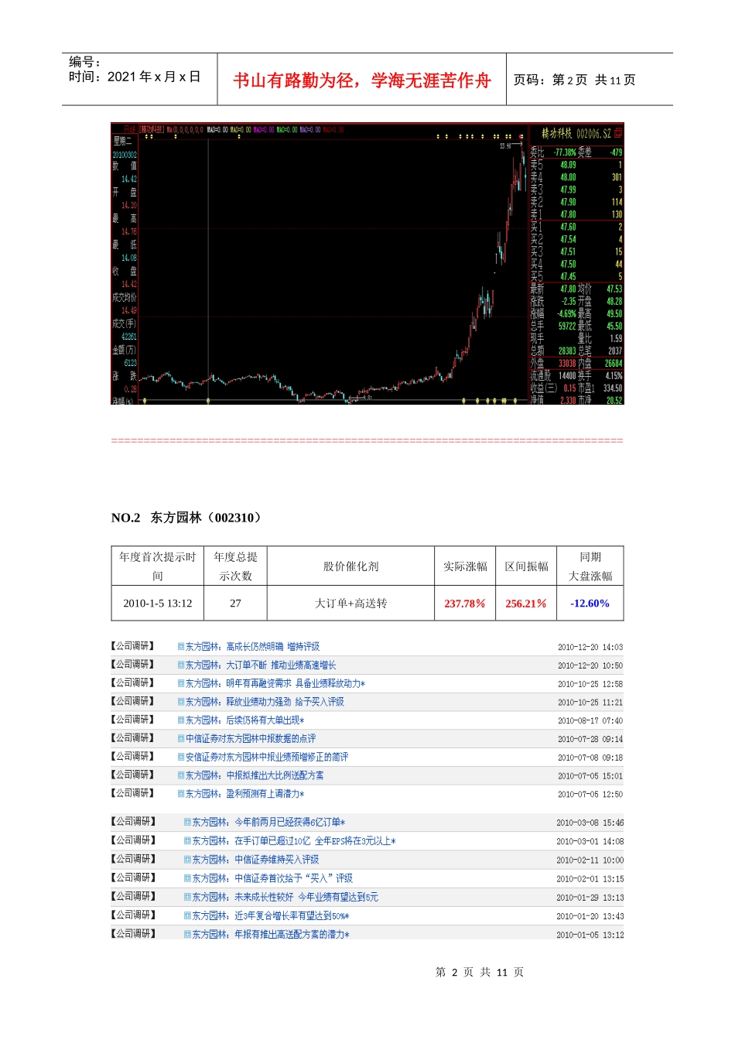Select the red value 256.21%
Screen dimensions: 735x1040
[526, 604]
